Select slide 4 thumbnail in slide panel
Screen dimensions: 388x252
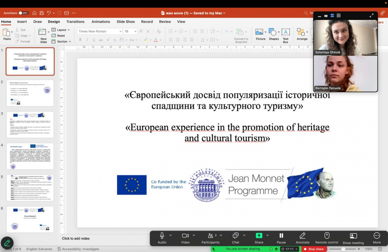point(30,156)
